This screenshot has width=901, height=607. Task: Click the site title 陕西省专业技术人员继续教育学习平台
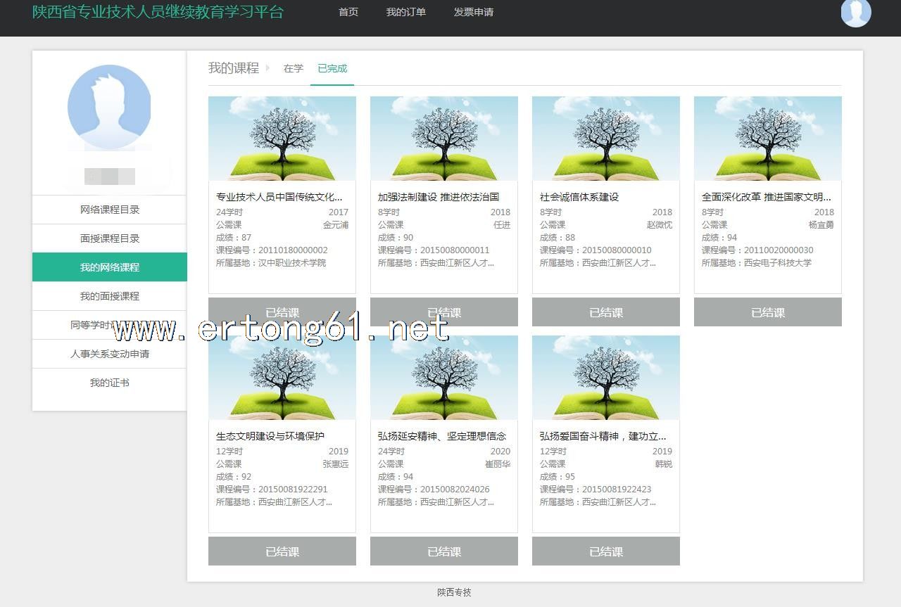(158, 12)
